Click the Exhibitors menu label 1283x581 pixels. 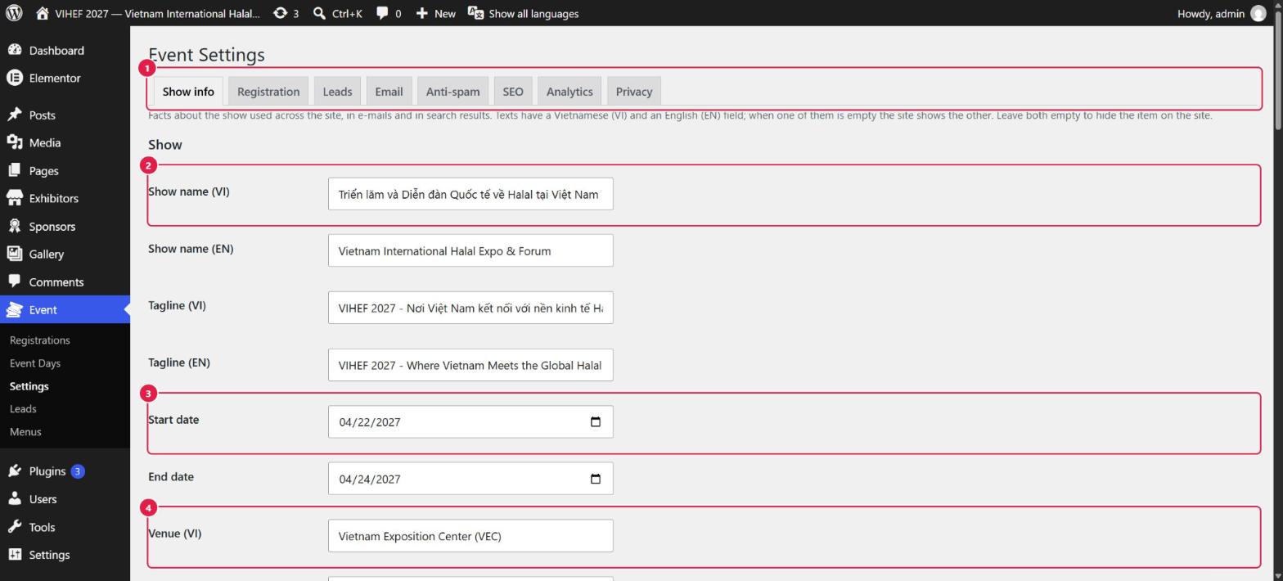point(54,198)
